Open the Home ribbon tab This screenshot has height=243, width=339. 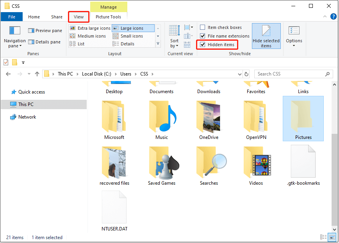point(34,17)
